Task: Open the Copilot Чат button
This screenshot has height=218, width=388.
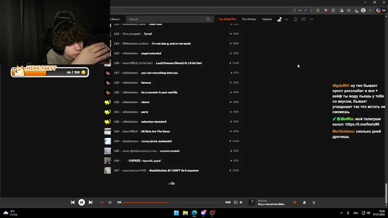Action: 381,10
